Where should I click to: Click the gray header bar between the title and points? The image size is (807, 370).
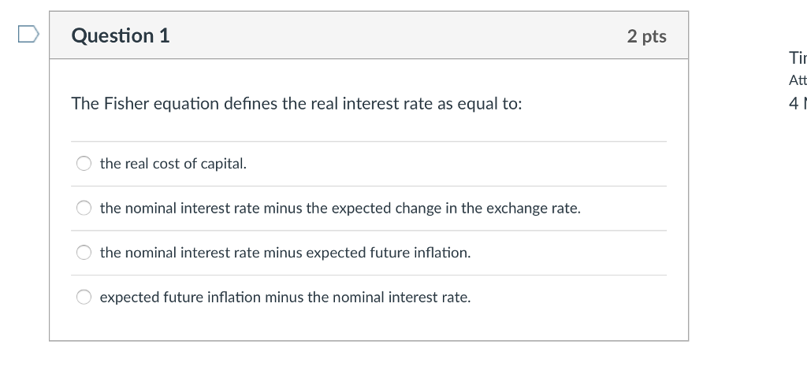click(x=397, y=35)
